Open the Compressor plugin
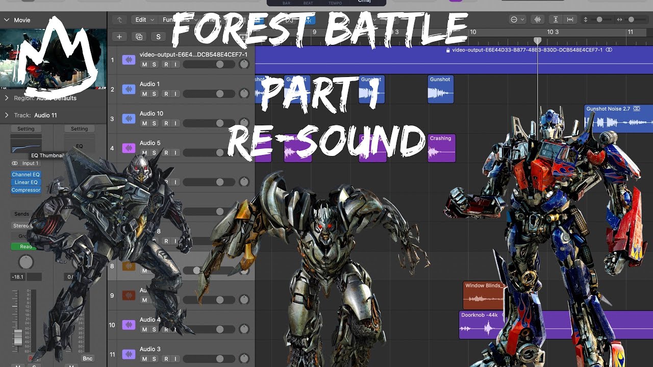 click(26, 190)
